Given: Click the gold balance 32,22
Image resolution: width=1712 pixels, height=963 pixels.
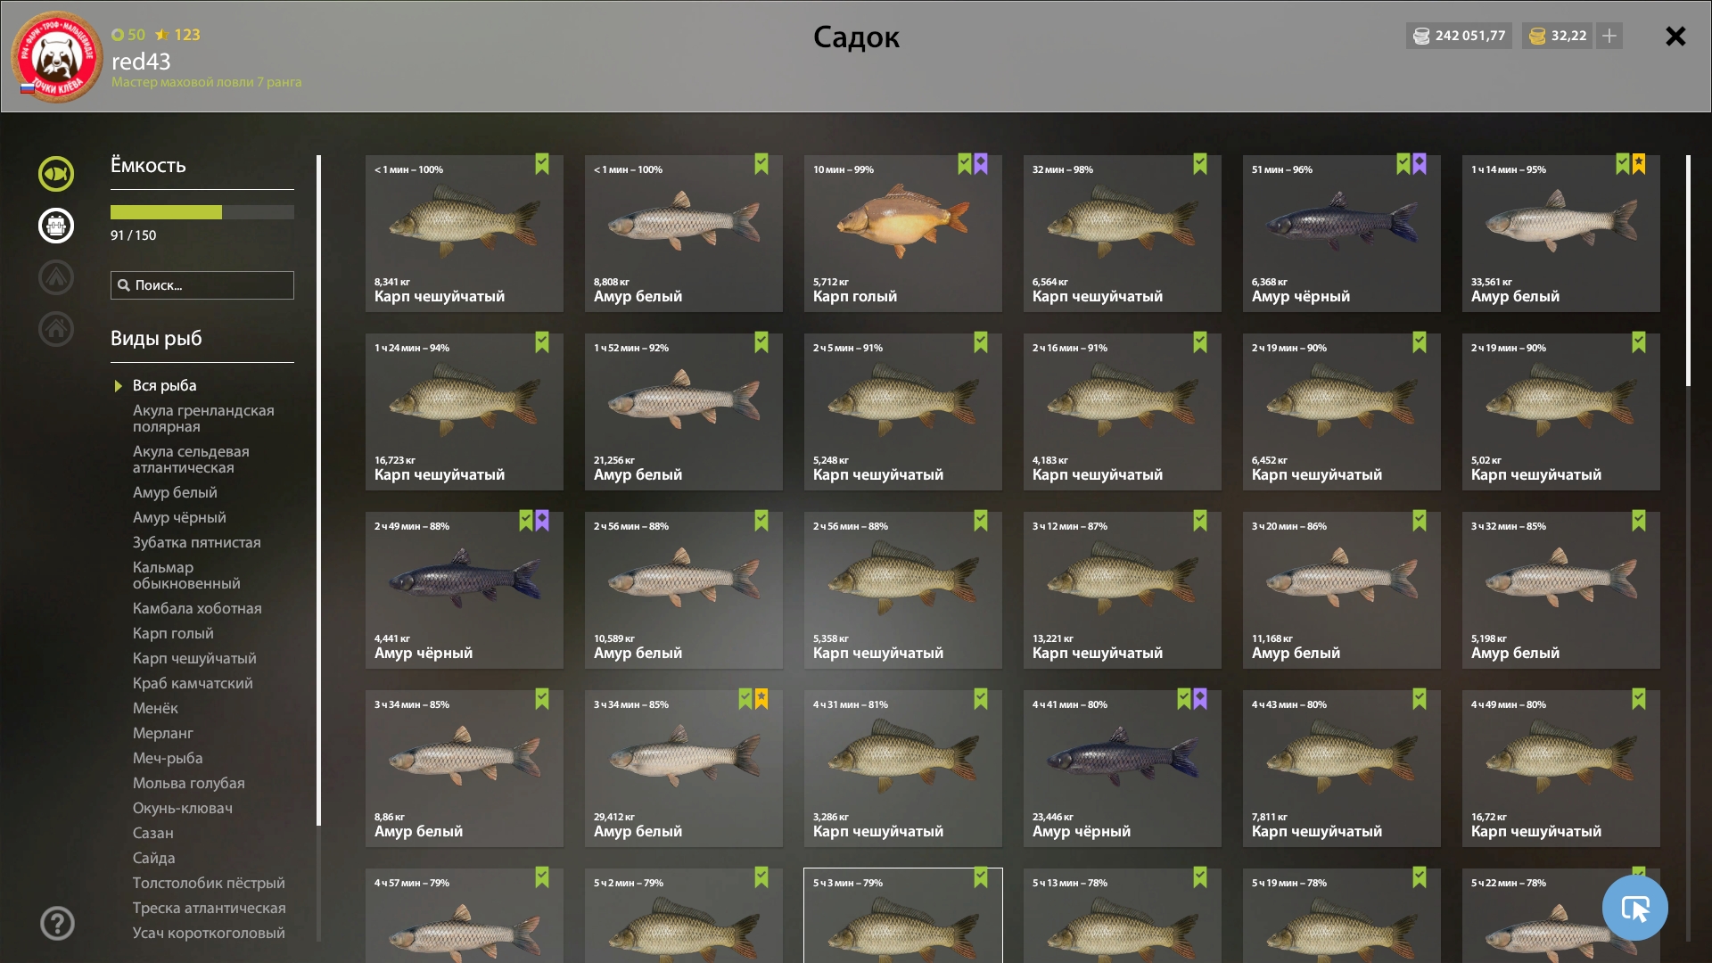Looking at the screenshot, I should 1557,36.
